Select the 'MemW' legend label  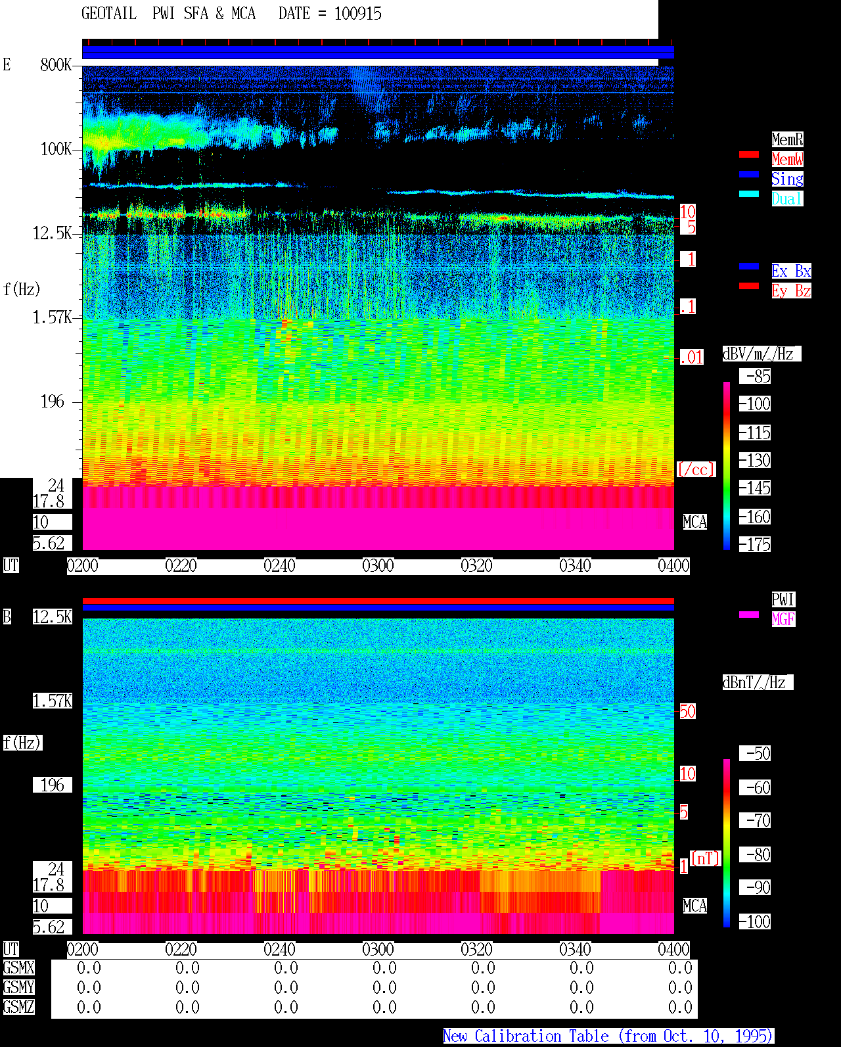(787, 159)
